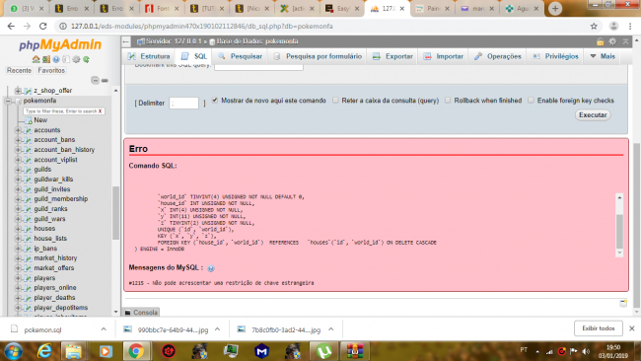Open the Pesquisar tab
The width and height of the screenshot is (641, 361).
(241, 56)
